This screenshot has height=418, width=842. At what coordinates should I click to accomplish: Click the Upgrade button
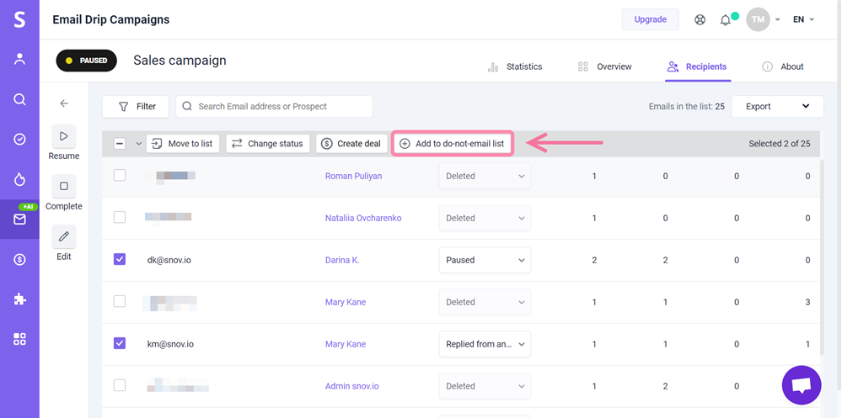pos(651,19)
